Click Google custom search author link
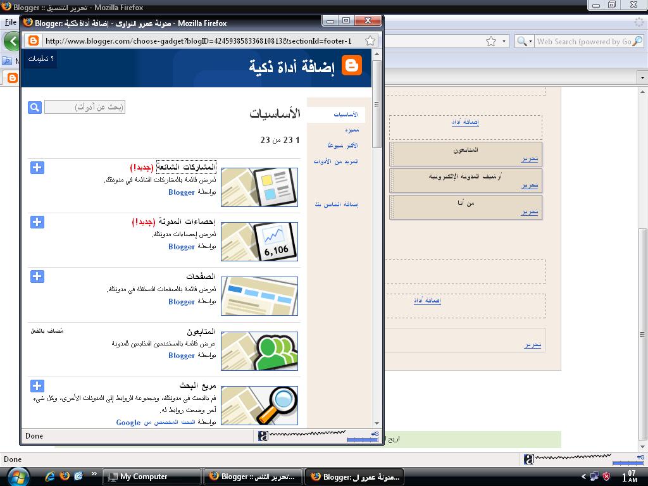This screenshot has height=486, width=648. pyautogui.click(x=156, y=422)
